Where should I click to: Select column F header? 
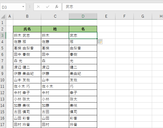pos(124,16)
